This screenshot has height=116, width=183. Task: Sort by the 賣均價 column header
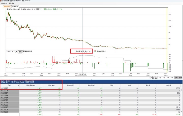pyautogui.click(x=169, y=85)
